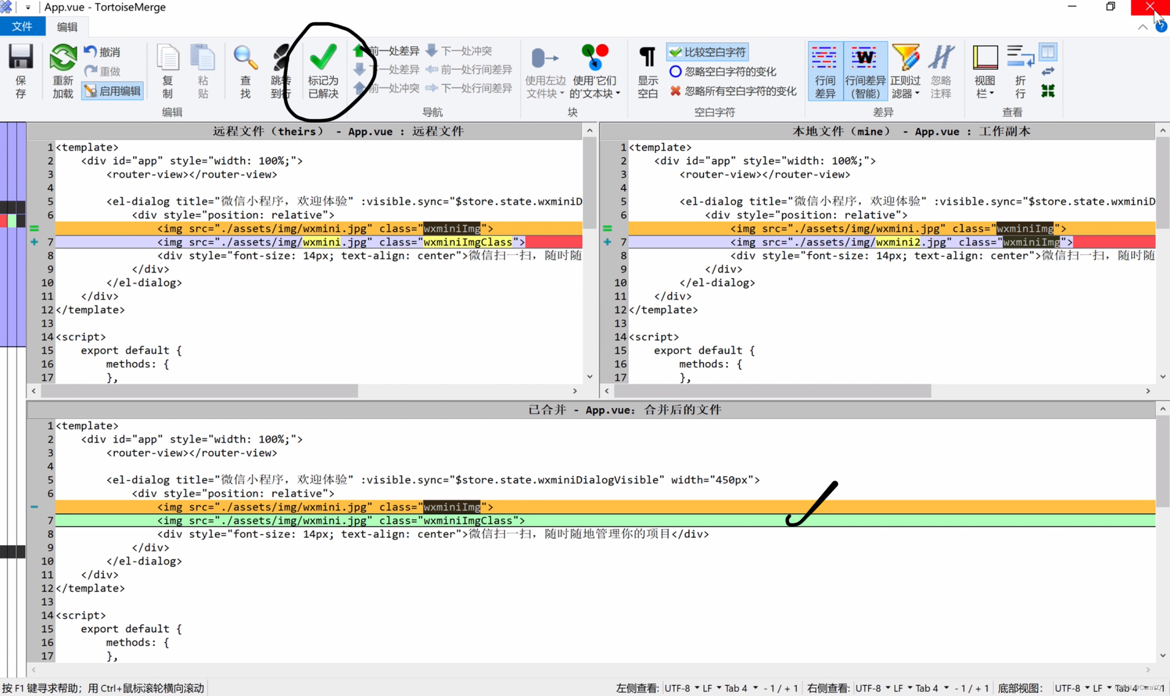1170x696 pixels.
Task: Open the quick access toolbar dropdown arrow
Action: [27, 7]
